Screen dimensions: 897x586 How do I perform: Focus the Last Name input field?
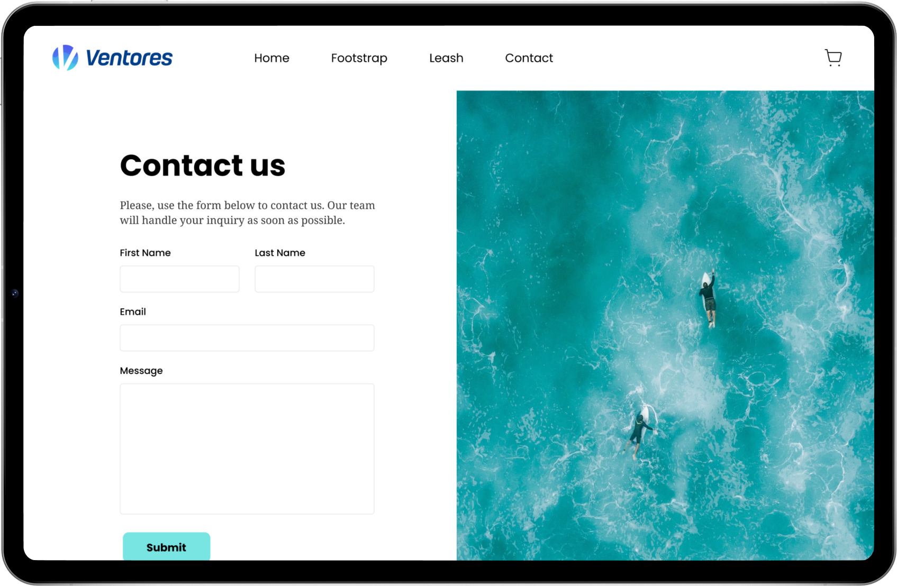314,279
